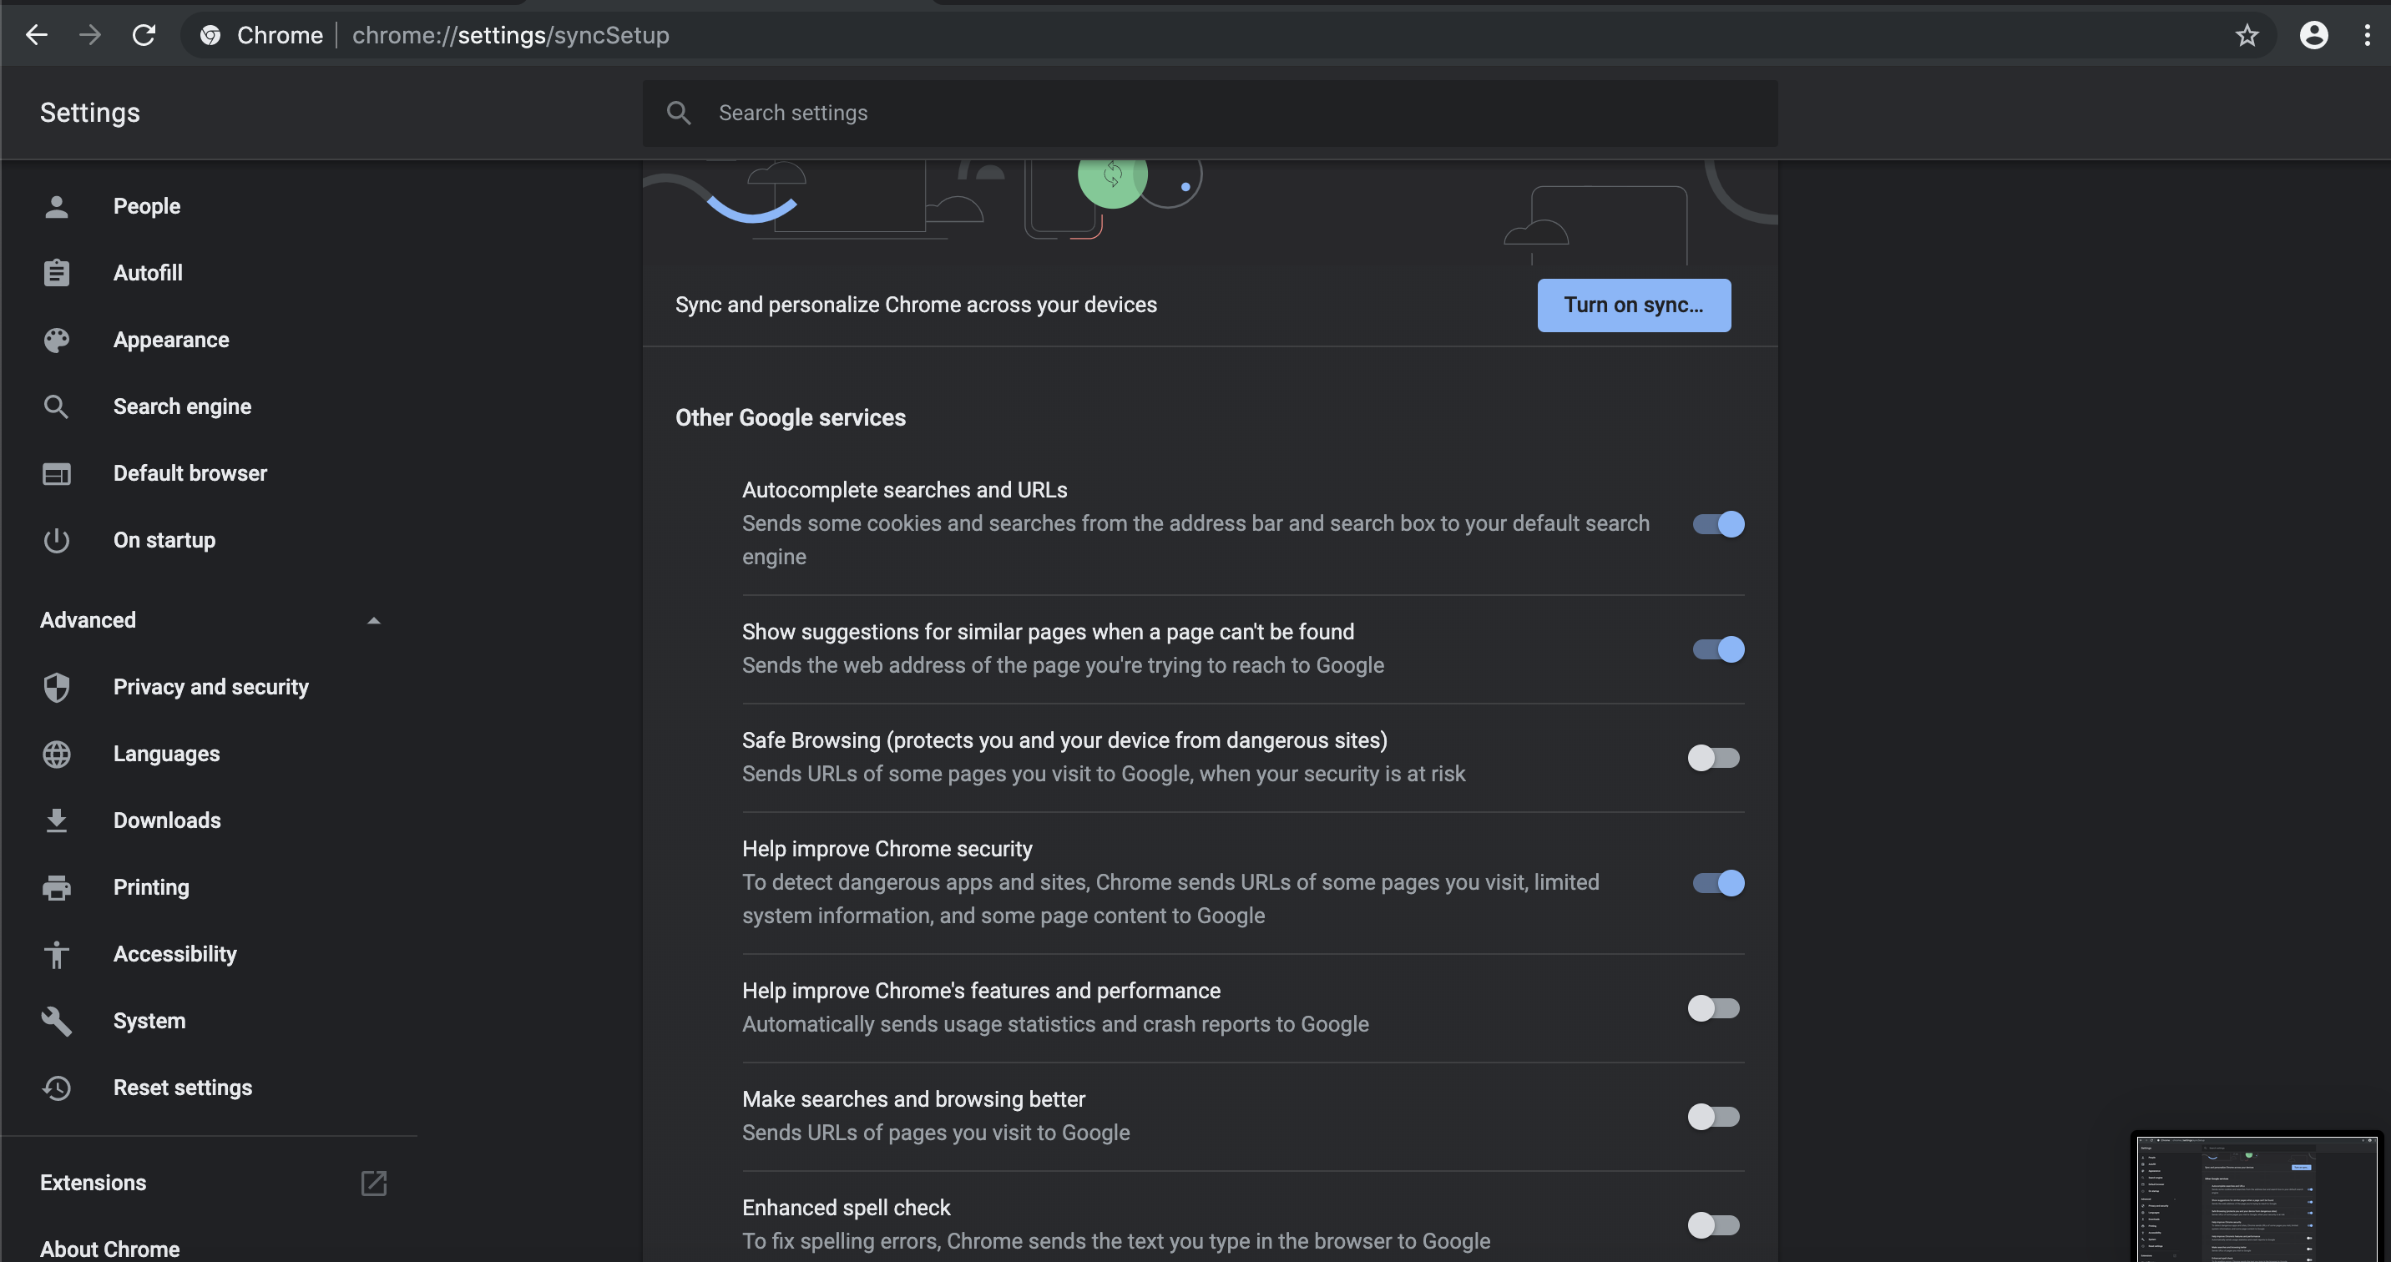Click the On startup power icon

tap(57, 540)
